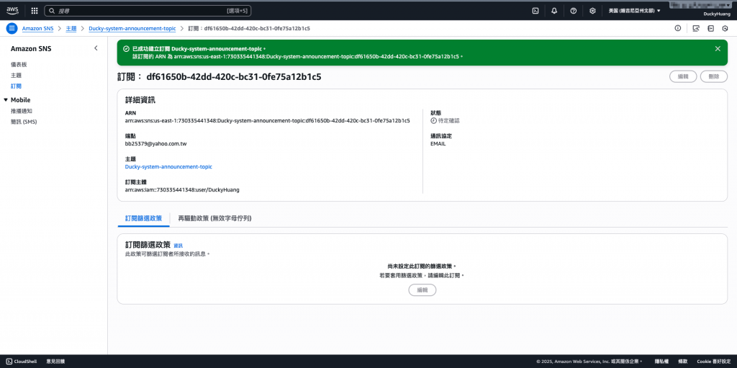Launch CloudShell from the top bar icon
Image resolution: width=737 pixels, height=368 pixels.
click(535, 10)
